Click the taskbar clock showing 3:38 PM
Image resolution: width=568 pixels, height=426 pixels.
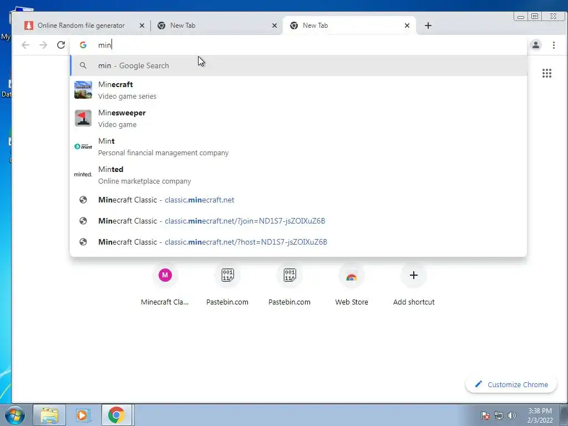coord(540,415)
